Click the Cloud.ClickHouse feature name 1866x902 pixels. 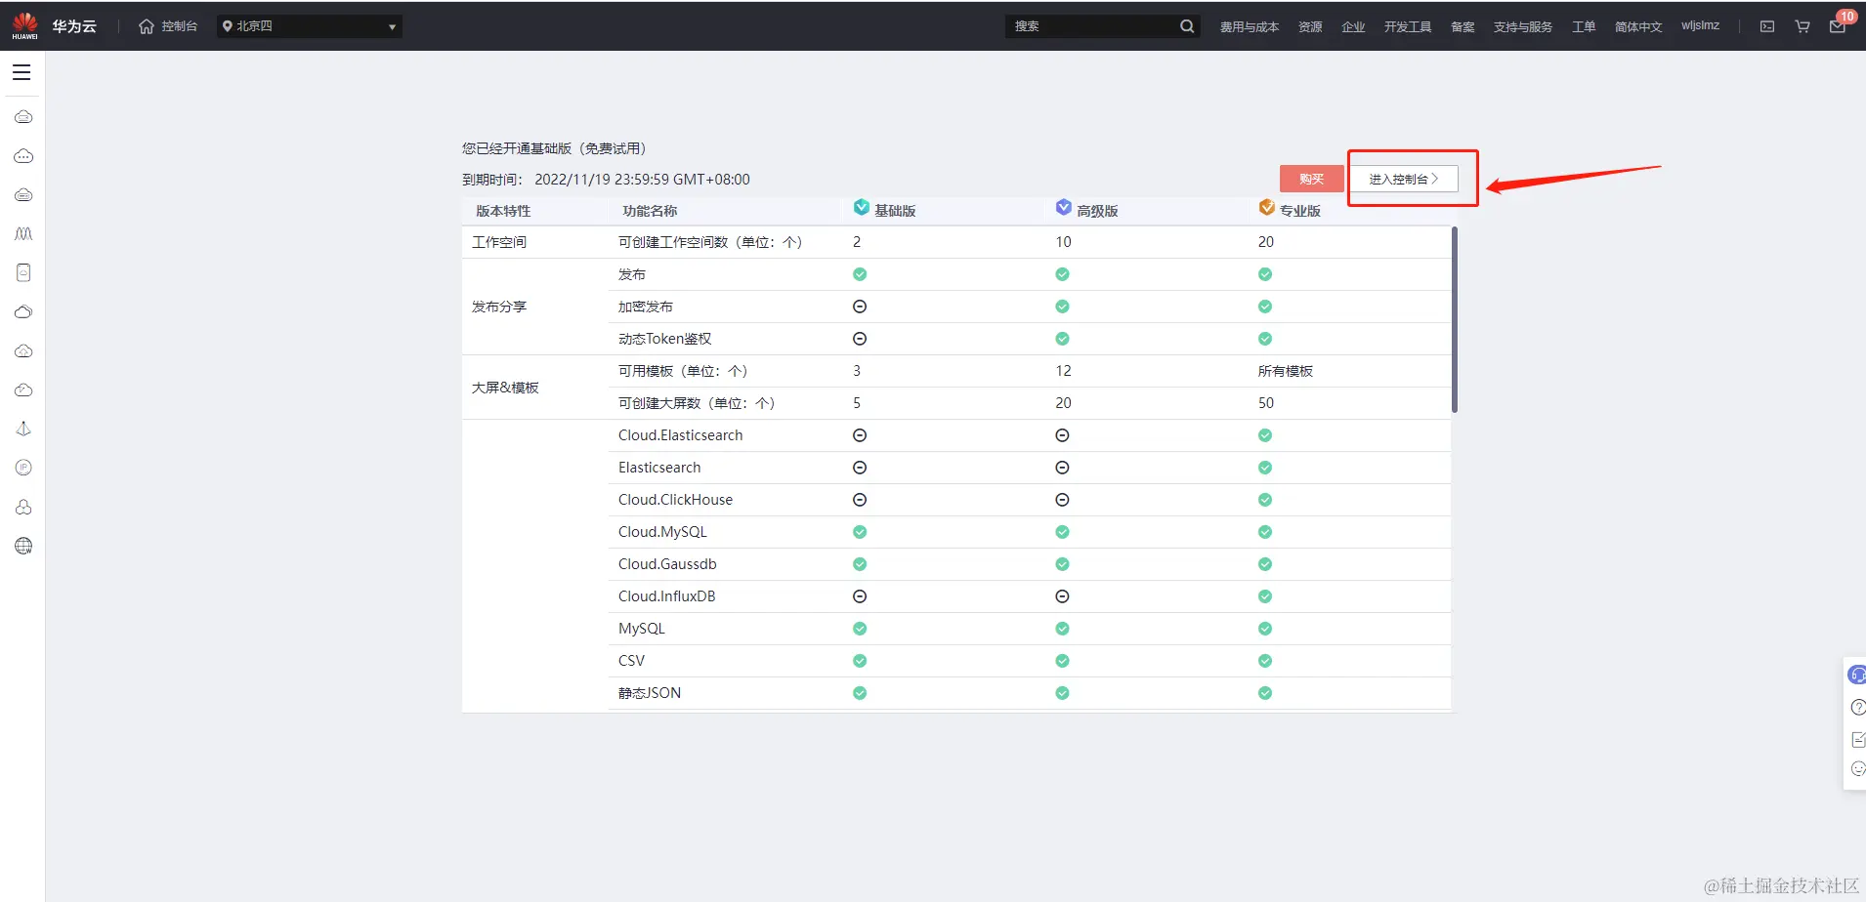[x=676, y=500]
